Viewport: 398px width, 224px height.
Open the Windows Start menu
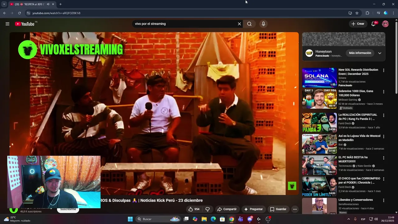130,219
